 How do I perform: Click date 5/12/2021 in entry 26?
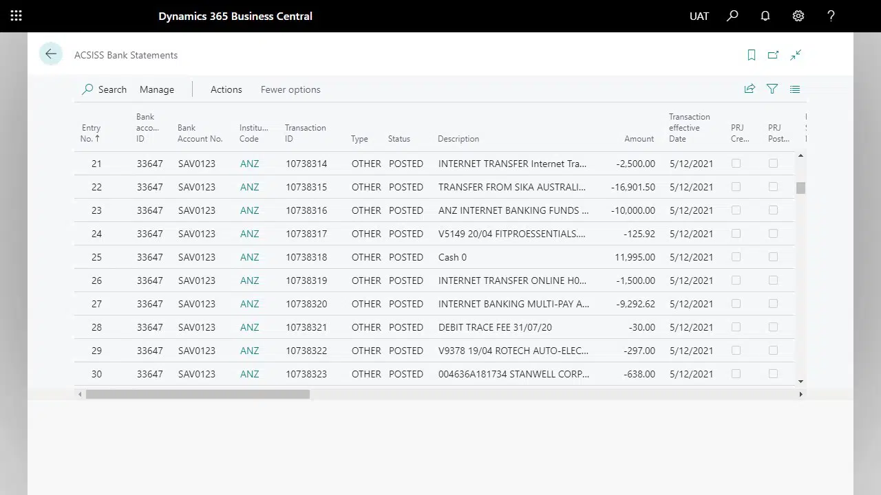[691, 280]
